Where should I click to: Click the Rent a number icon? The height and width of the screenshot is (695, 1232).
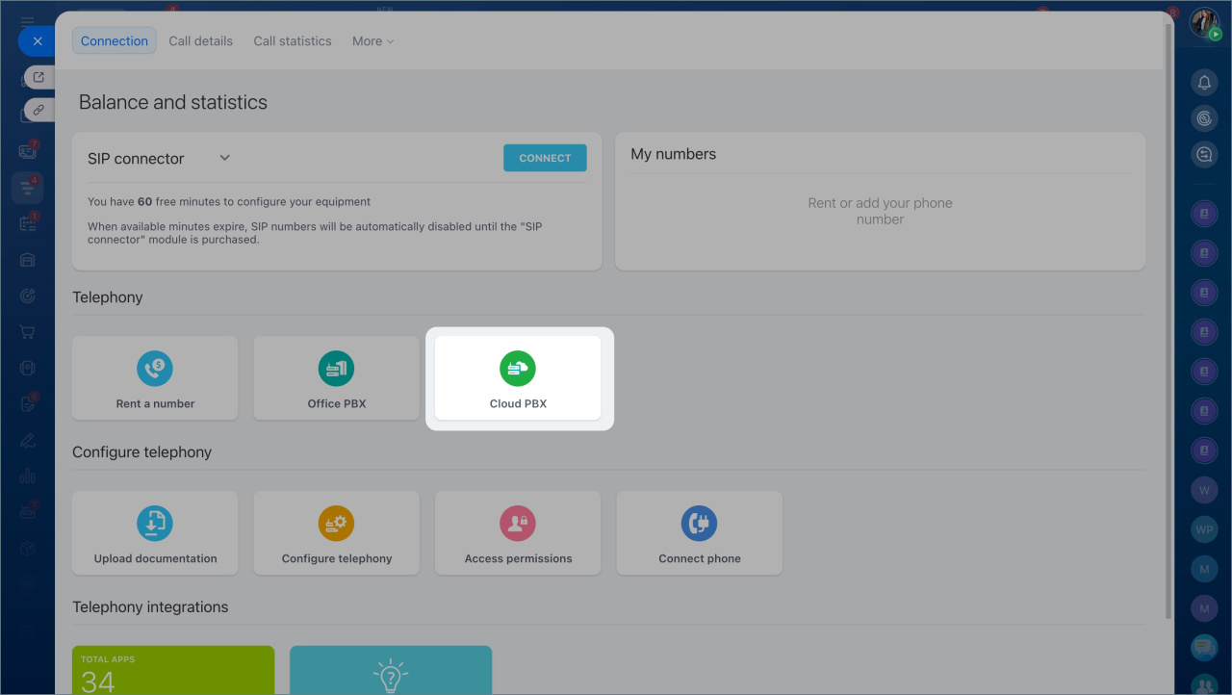coord(155,369)
